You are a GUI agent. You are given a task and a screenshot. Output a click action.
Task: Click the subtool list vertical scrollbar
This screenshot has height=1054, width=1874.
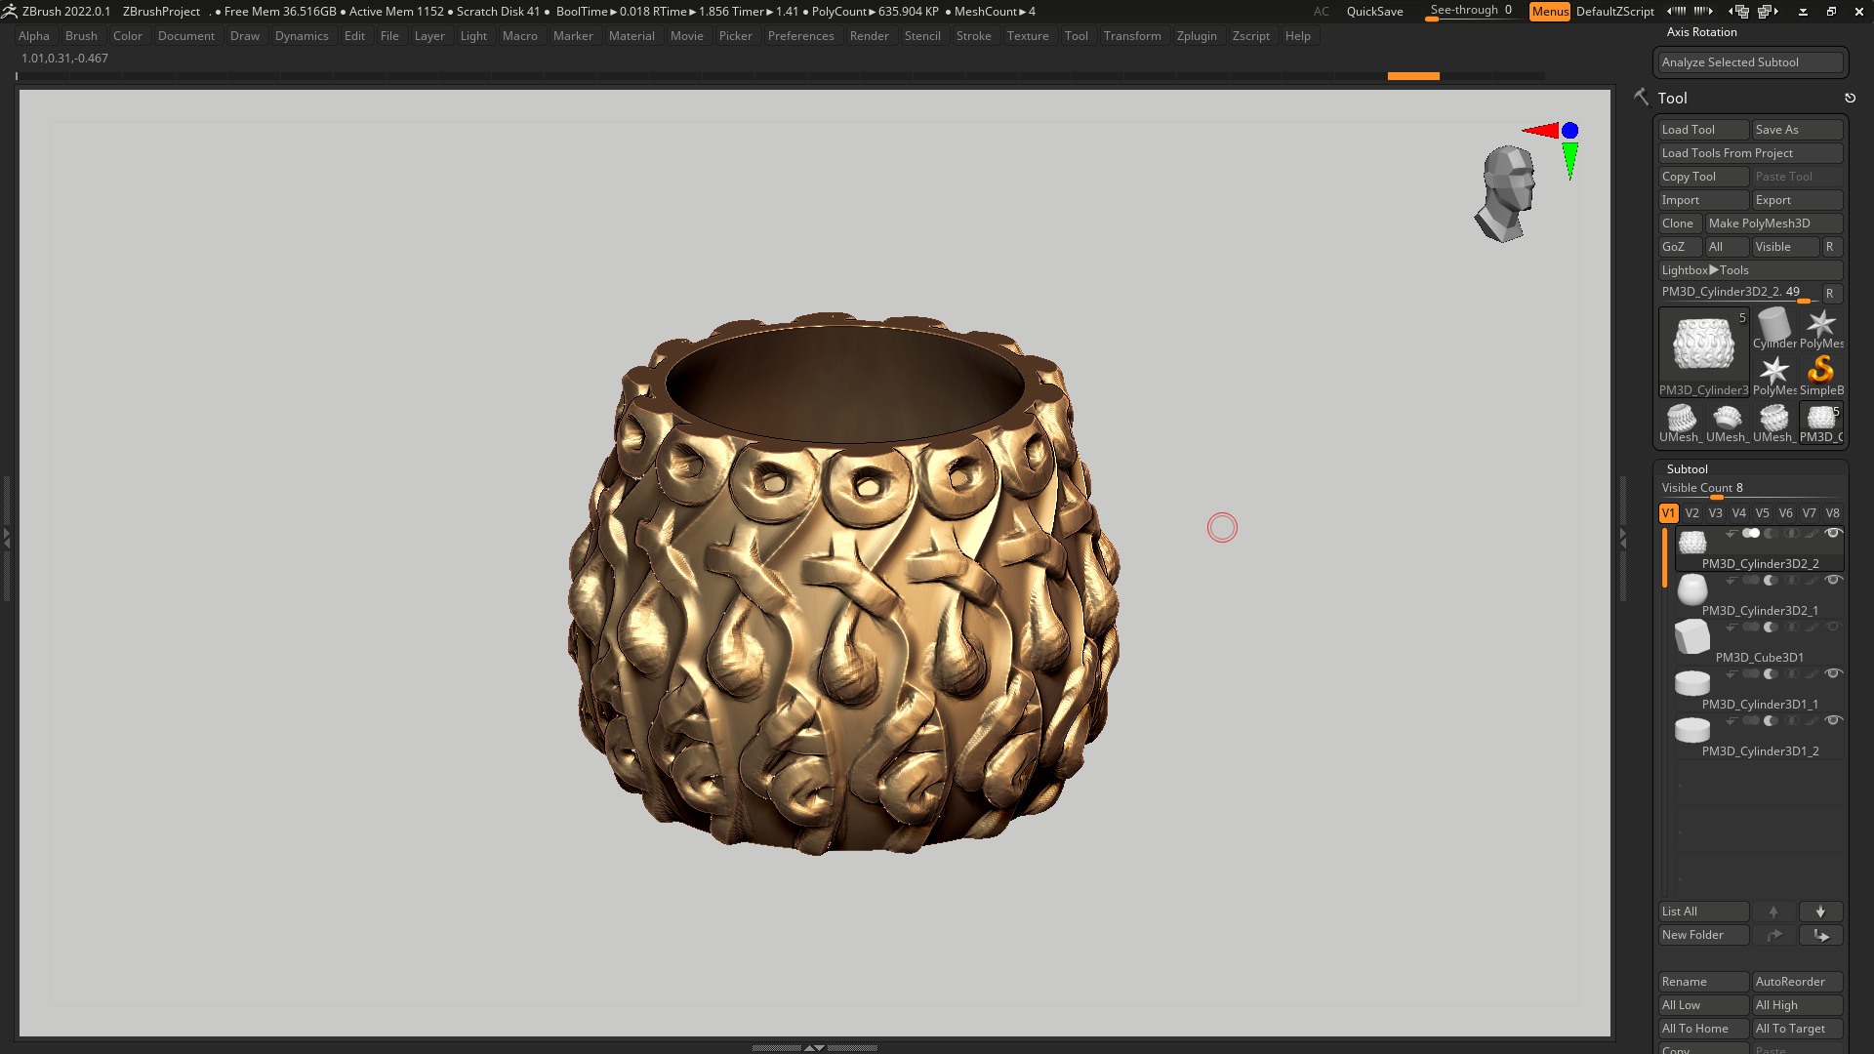click(1664, 559)
